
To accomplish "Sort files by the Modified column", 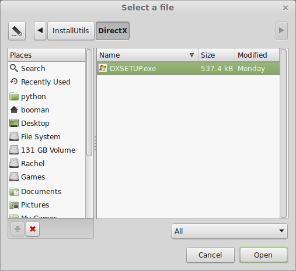I will tap(257, 55).
